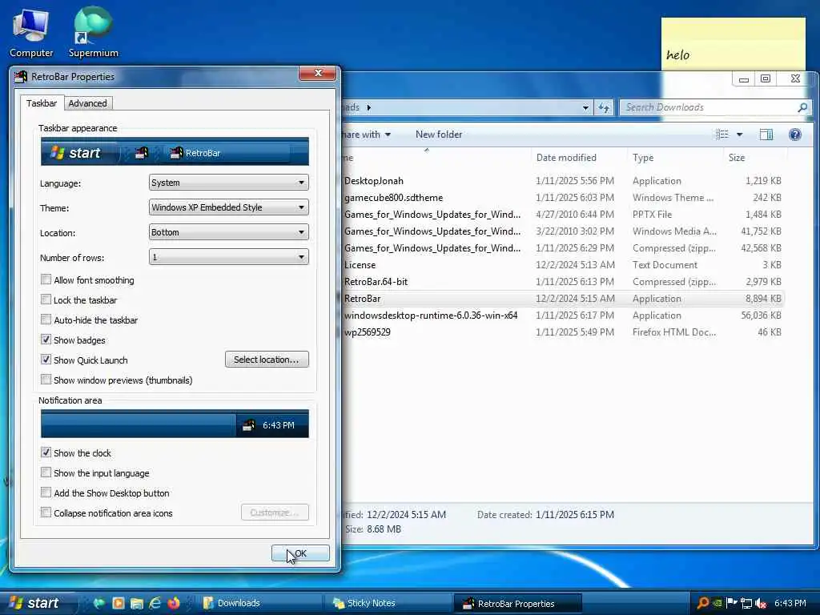Click New folder in Explorer toolbar
820x615 pixels.
439,135
